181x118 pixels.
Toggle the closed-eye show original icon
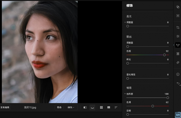[92, 107]
